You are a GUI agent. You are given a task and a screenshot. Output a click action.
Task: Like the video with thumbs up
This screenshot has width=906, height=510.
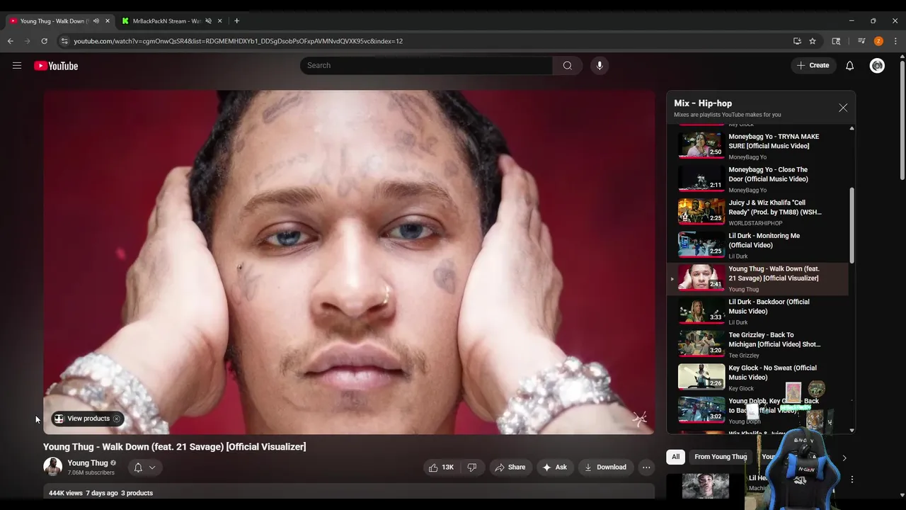tap(441, 467)
